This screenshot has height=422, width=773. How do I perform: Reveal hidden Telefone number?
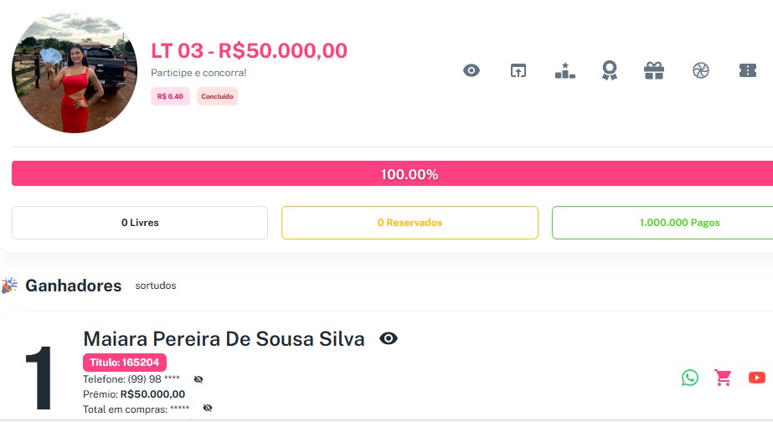point(198,379)
